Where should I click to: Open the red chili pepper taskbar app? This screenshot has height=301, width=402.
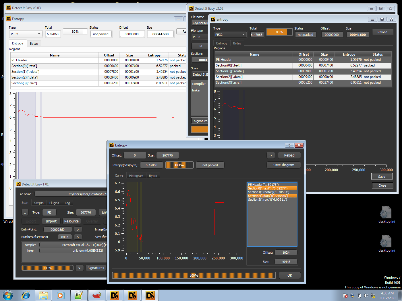pyautogui.click(x=96, y=295)
